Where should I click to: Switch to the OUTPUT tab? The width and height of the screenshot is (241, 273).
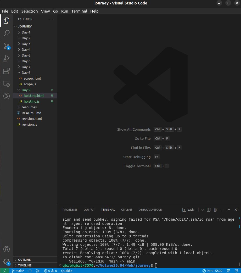89,210
